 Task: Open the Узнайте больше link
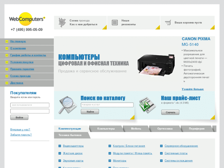click(193, 89)
